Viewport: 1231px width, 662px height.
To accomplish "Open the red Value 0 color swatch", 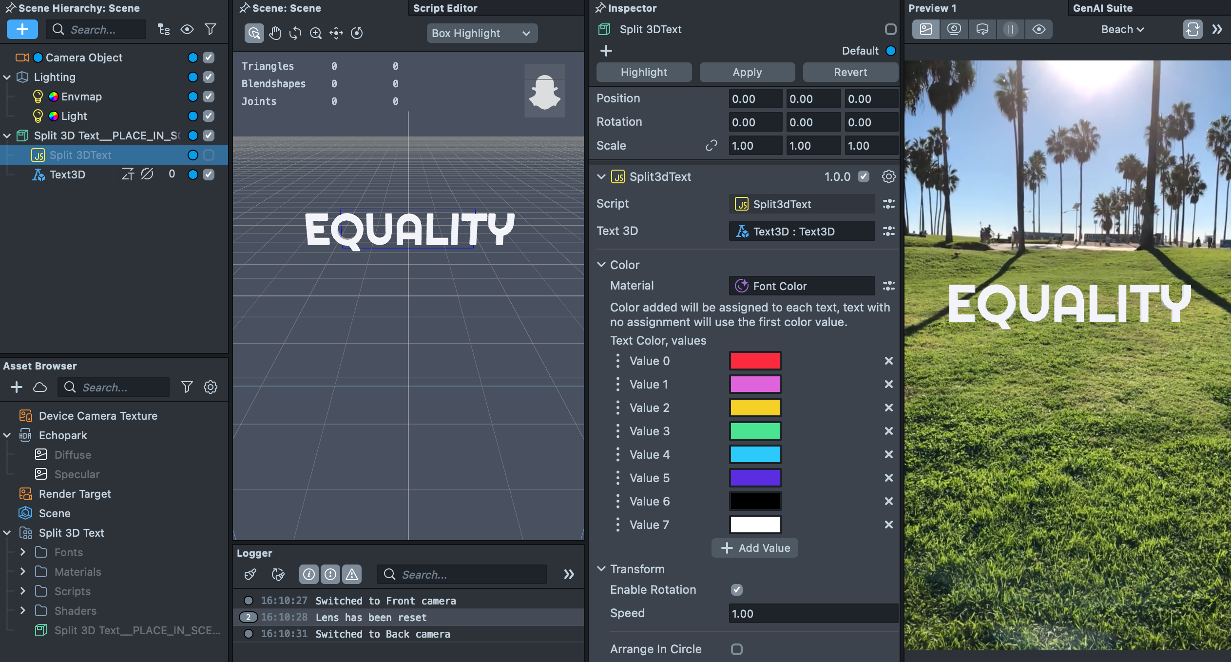I will point(754,361).
